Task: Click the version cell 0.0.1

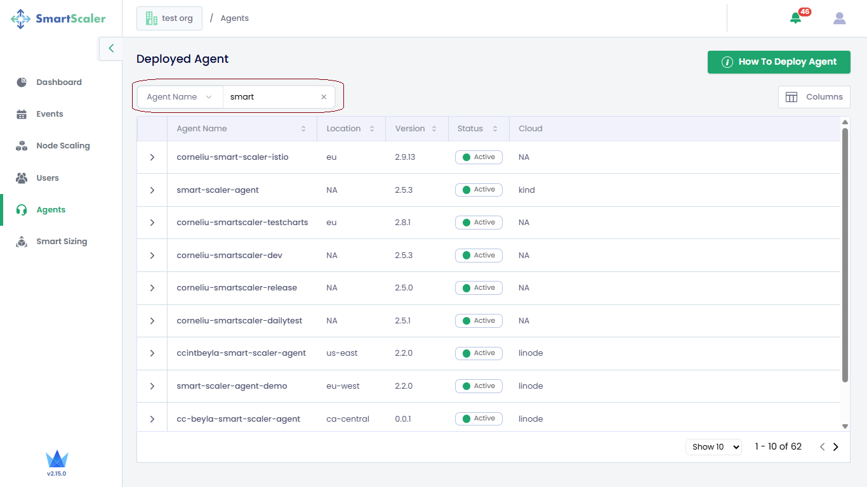Action: pyautogui.click(x=403, y=419)
